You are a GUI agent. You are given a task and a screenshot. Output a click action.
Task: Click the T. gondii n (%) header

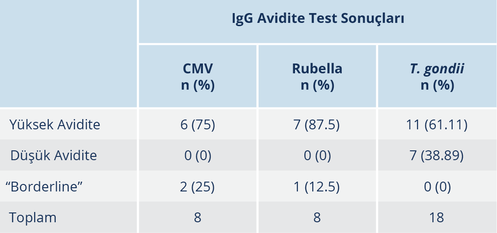point(437,77)
